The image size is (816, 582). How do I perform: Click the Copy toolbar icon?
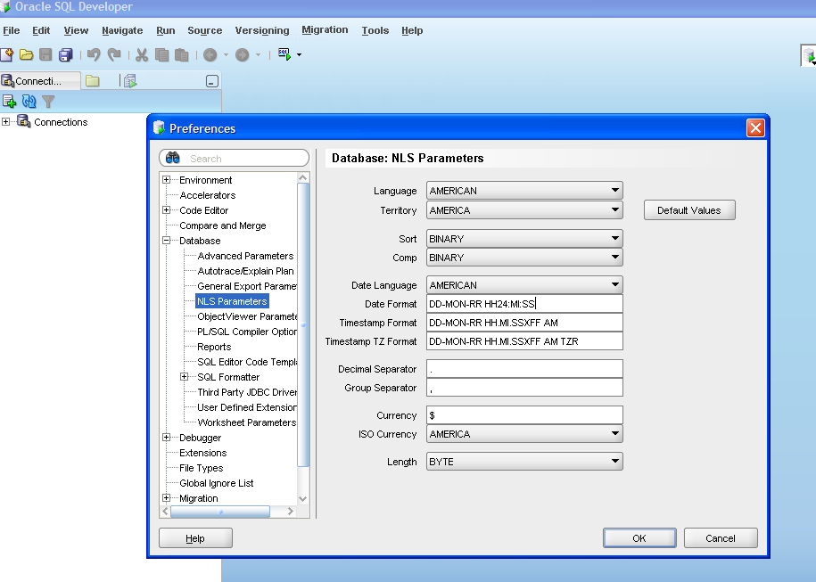tap(161, 54)
